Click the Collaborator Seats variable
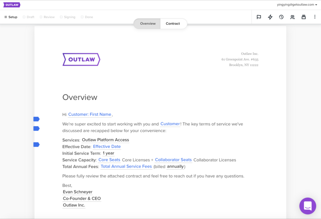 coord(173,160)
